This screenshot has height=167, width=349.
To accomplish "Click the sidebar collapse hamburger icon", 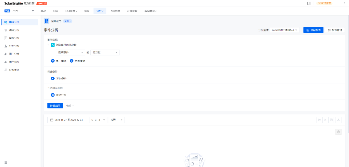I will [x=6, y=162].
